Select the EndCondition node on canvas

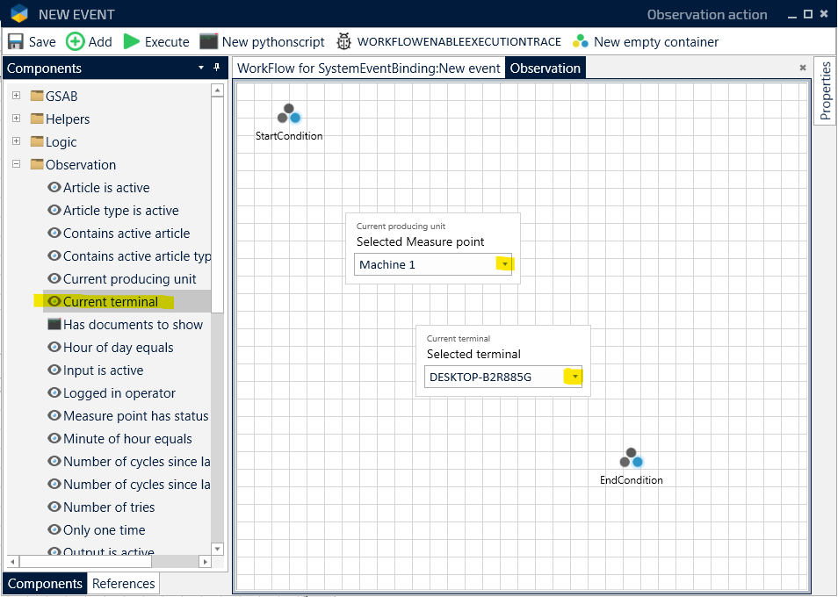(x=632, y=458)
